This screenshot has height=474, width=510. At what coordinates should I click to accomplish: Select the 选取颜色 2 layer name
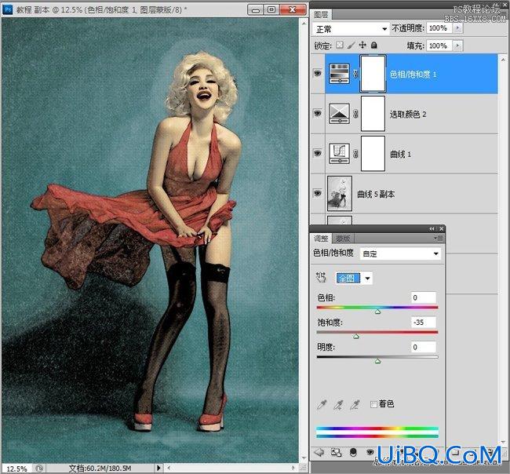[408, 115]
